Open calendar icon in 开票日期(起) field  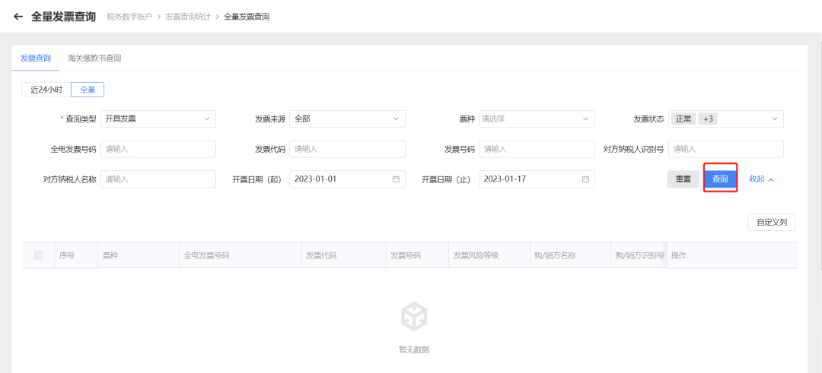[396, 179]
